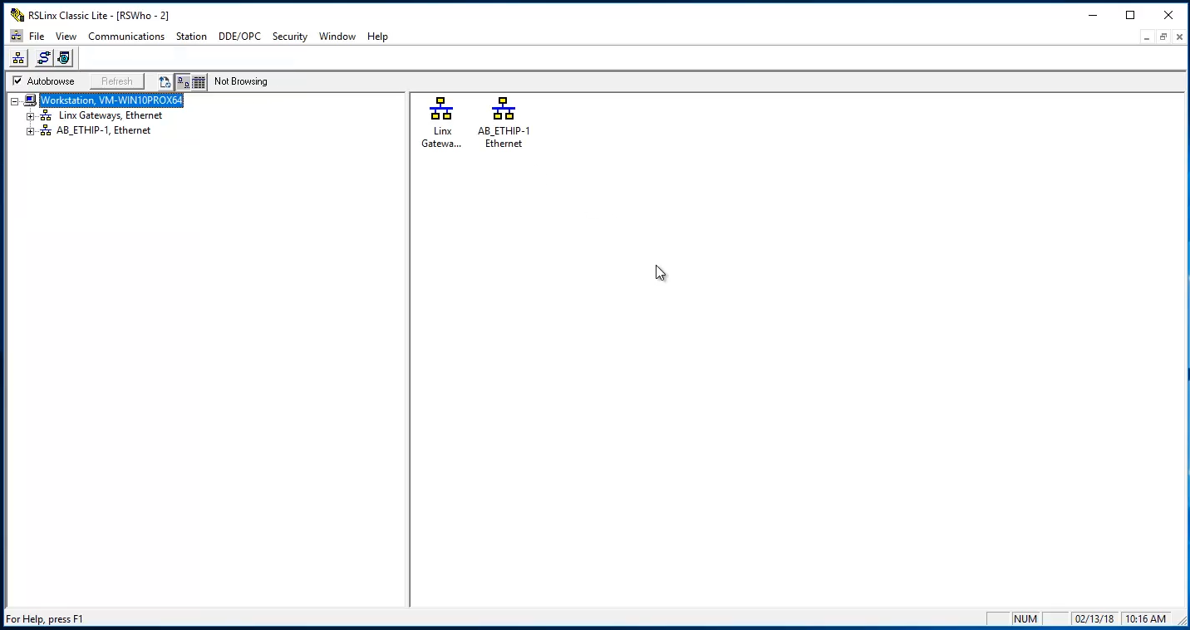Collapse the Workstation tree node
The width and height of the screenshot is (1190, 630).
(x=15, y=101)
